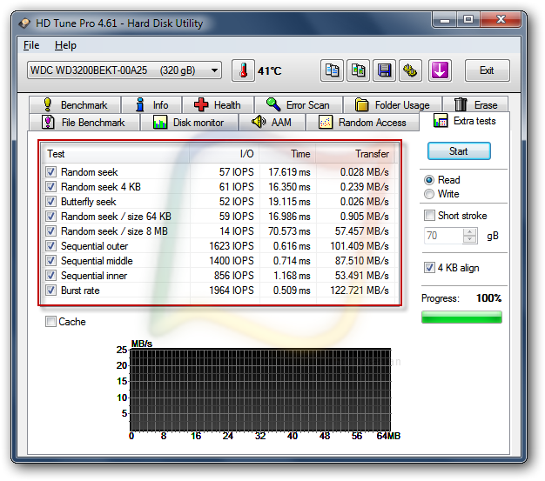Switch to the Disk monitor tab
The width and height of the screenshot is (545, 481).
[189, 123]
